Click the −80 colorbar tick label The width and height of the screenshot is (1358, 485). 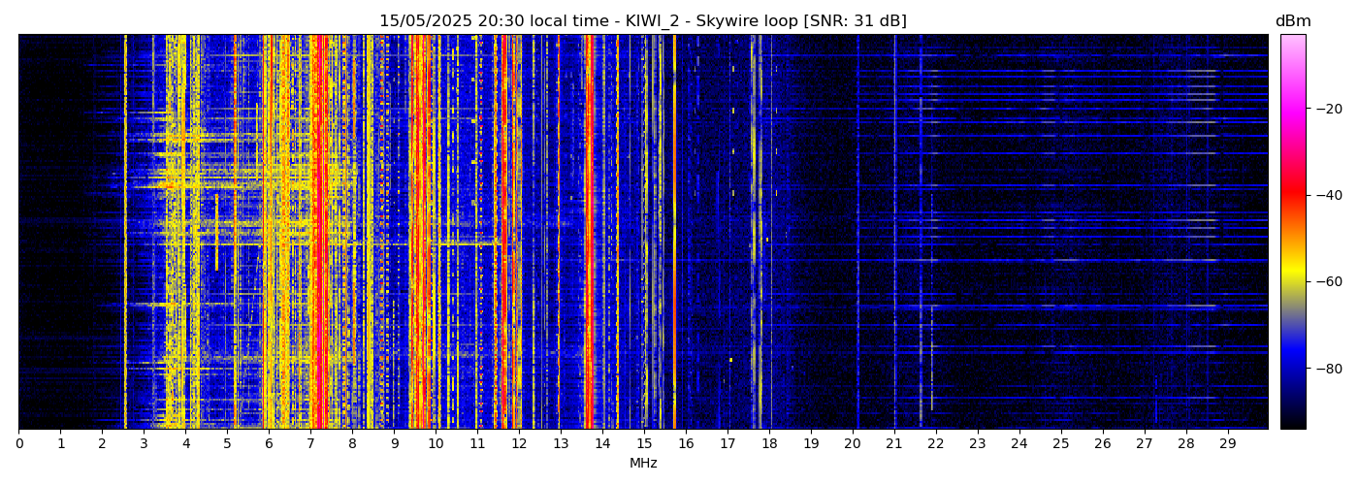1328,369
